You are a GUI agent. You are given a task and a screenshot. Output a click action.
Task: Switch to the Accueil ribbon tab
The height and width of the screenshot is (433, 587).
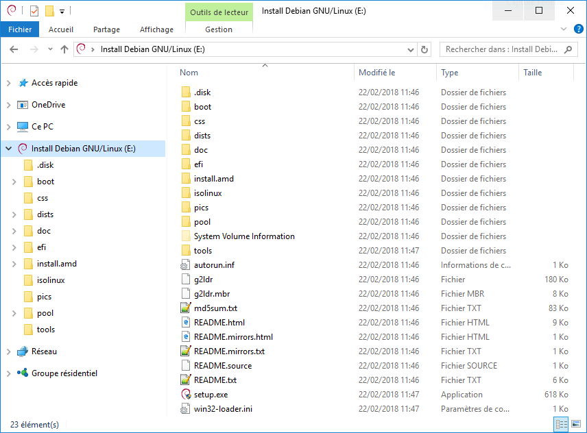click(x=61, y=29)
